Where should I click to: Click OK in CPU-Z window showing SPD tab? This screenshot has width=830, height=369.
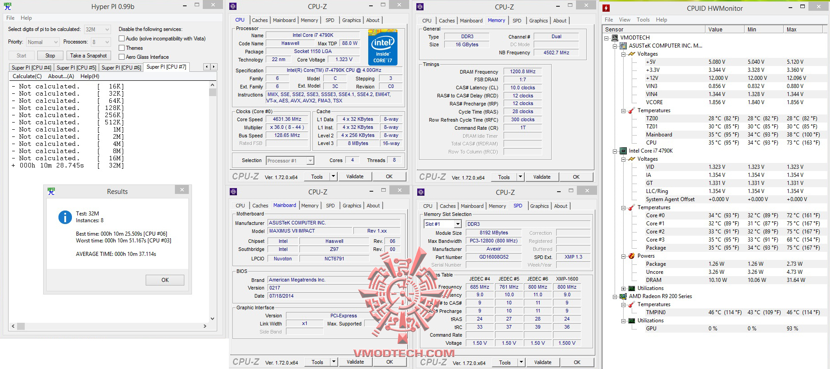[x=577, y=362]
